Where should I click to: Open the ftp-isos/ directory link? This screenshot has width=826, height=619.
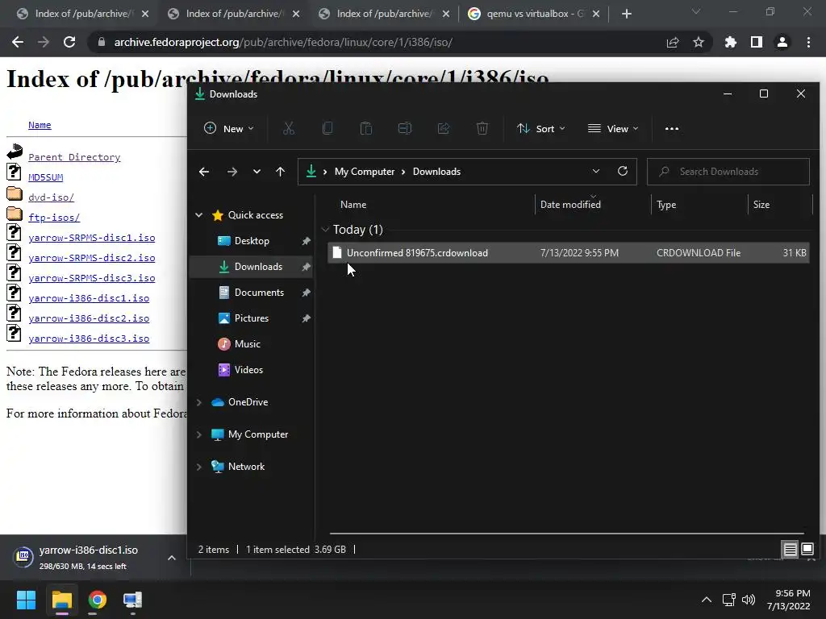(x=54, y=218)
